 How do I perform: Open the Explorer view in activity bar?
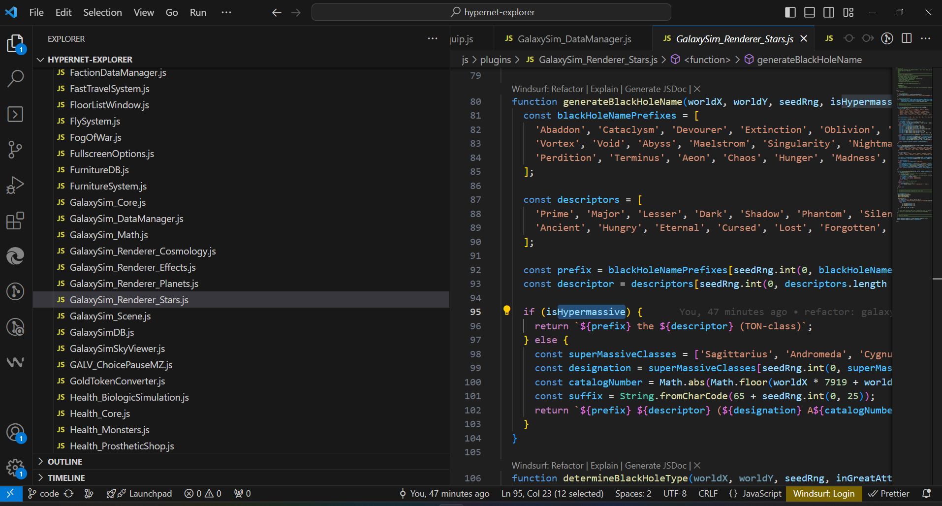(16, 43)
